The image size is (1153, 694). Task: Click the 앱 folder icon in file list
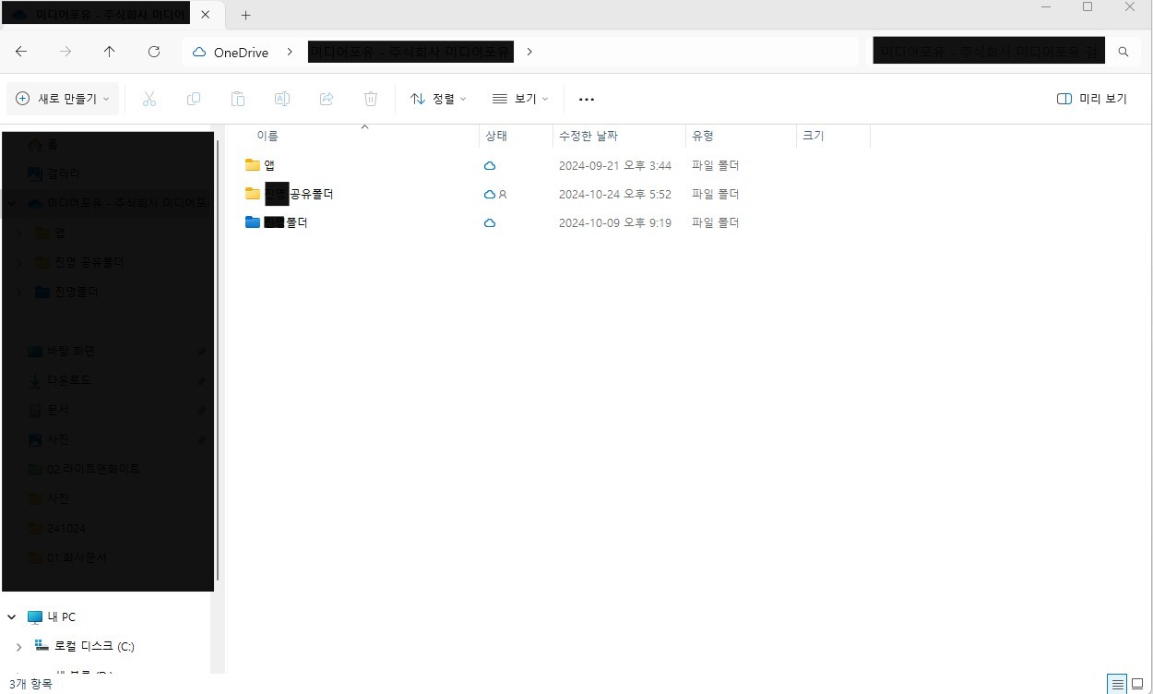(x=253, y=165)
